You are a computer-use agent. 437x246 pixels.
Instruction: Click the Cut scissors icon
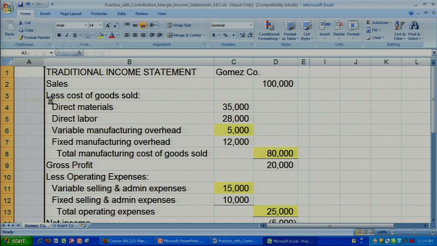coord(20,23)
